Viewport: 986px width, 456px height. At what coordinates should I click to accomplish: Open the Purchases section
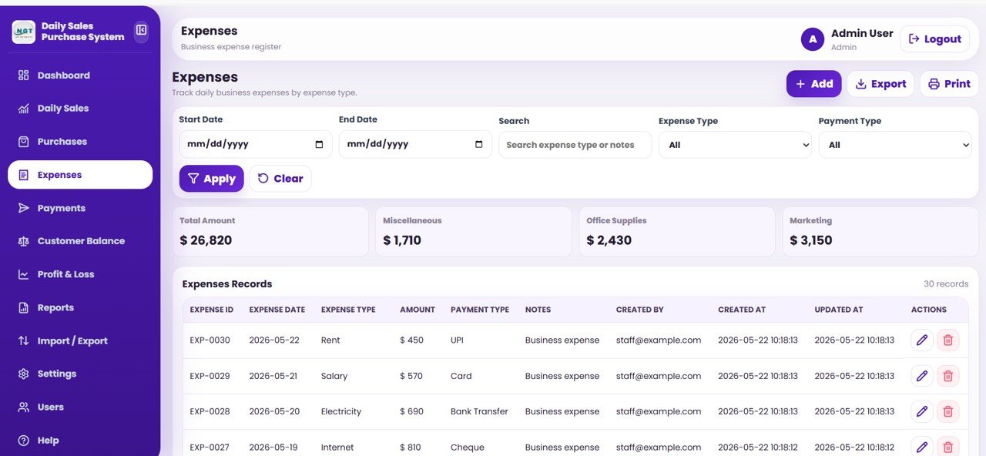pos(80,142)
